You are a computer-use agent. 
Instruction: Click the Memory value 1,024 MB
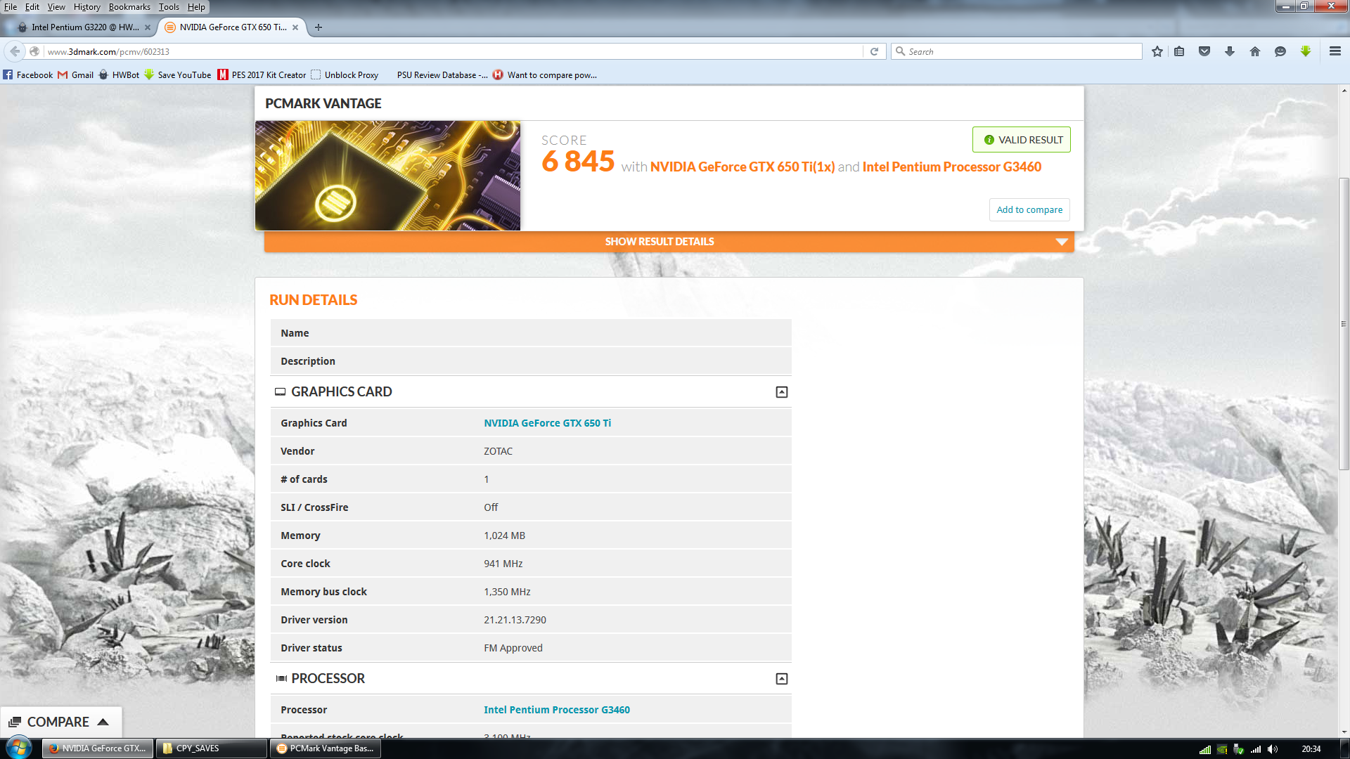click(x=504, y=536)
